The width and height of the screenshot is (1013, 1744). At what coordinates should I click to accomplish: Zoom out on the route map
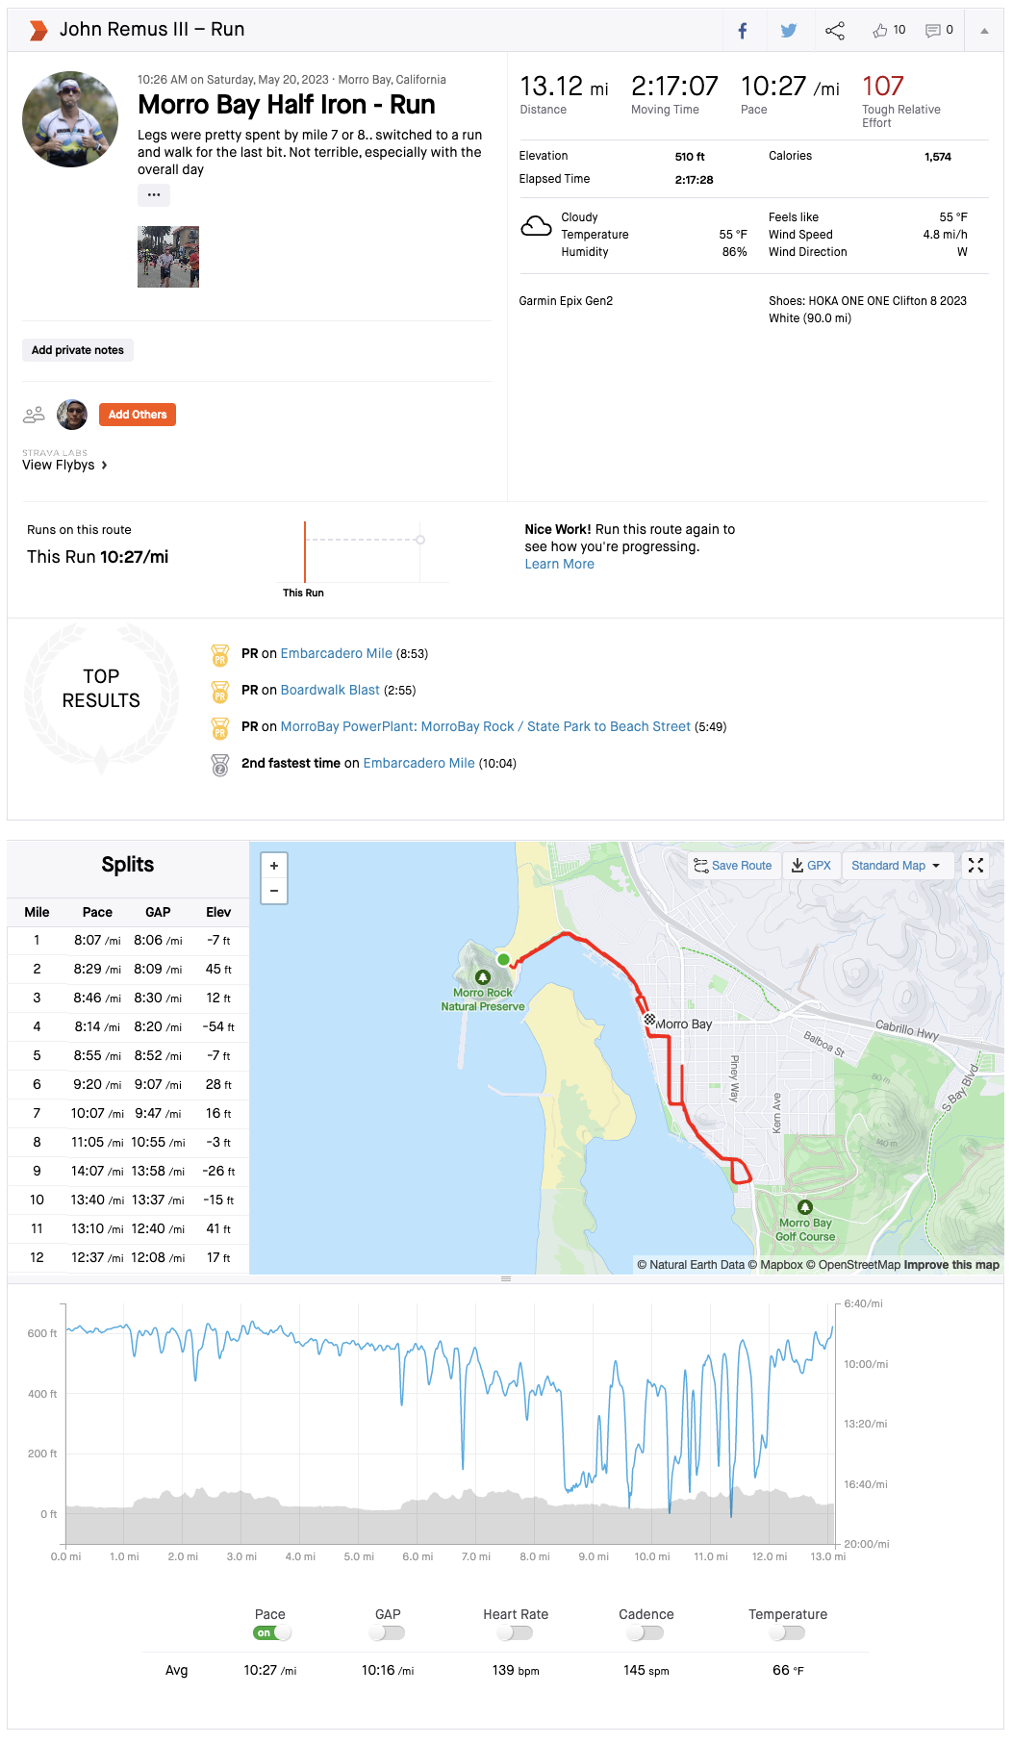coord(274,891)
